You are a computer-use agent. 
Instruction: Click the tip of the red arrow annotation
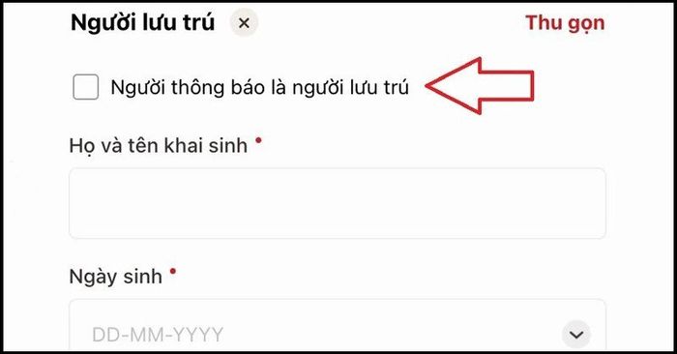click(428, 86)
